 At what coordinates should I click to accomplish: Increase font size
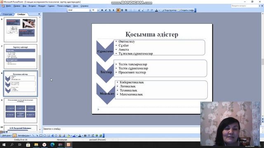[x=139, y=10]
